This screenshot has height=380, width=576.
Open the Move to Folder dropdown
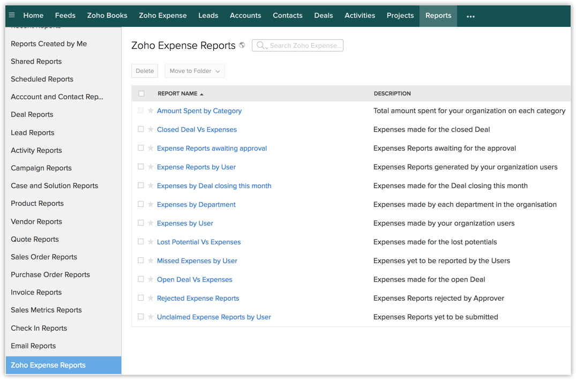[195, 71]
